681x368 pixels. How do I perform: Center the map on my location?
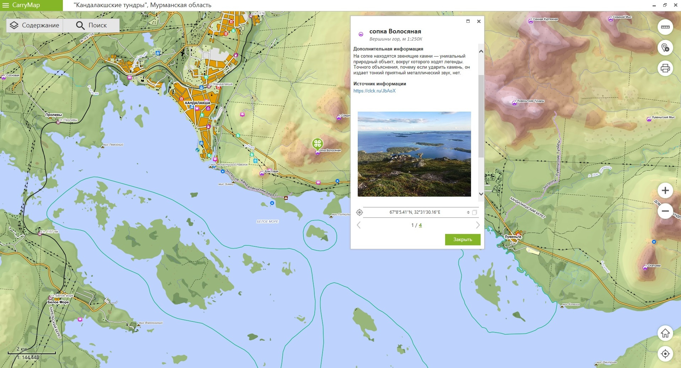tap(665, 354)
